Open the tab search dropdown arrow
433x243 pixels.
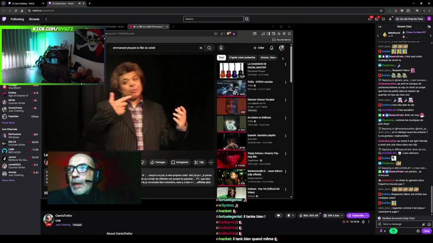[3, 3]
